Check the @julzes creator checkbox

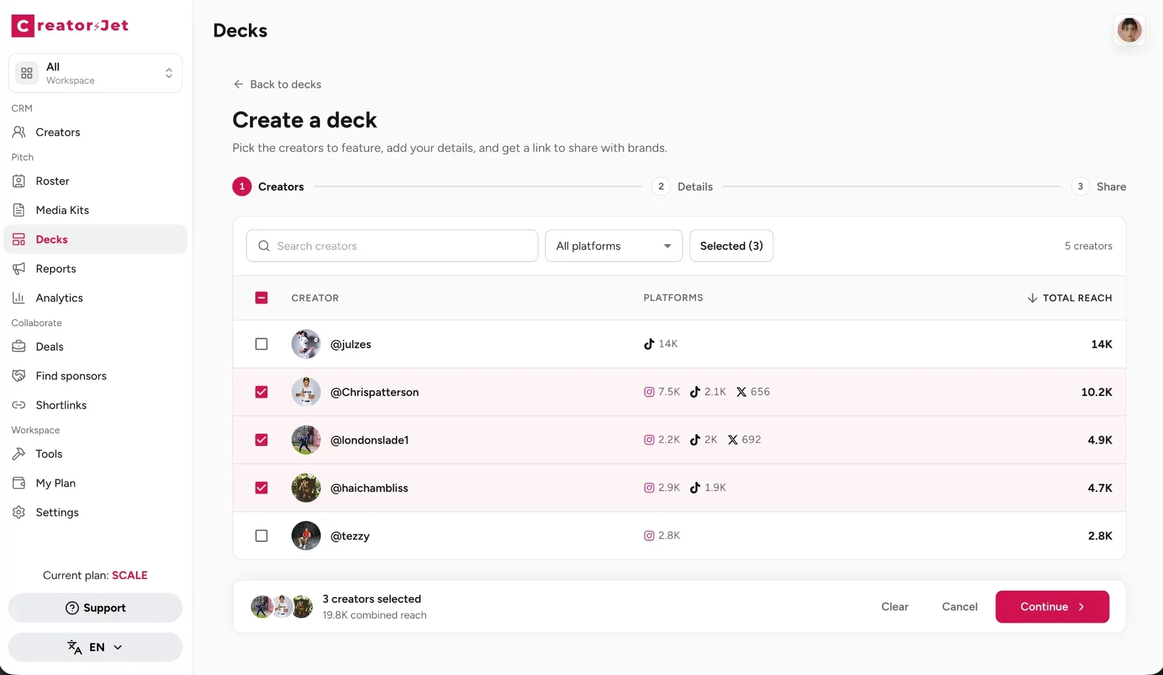pyautogui.click(x=262, y=344)
